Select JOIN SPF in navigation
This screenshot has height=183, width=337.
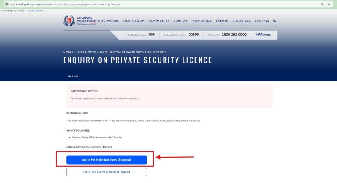click(181, 21)
